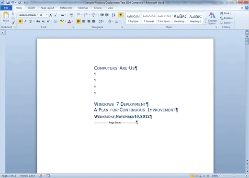Screen dimensions: 249x178
Task: Select the Format Painter brush icon
Action: 13,23
